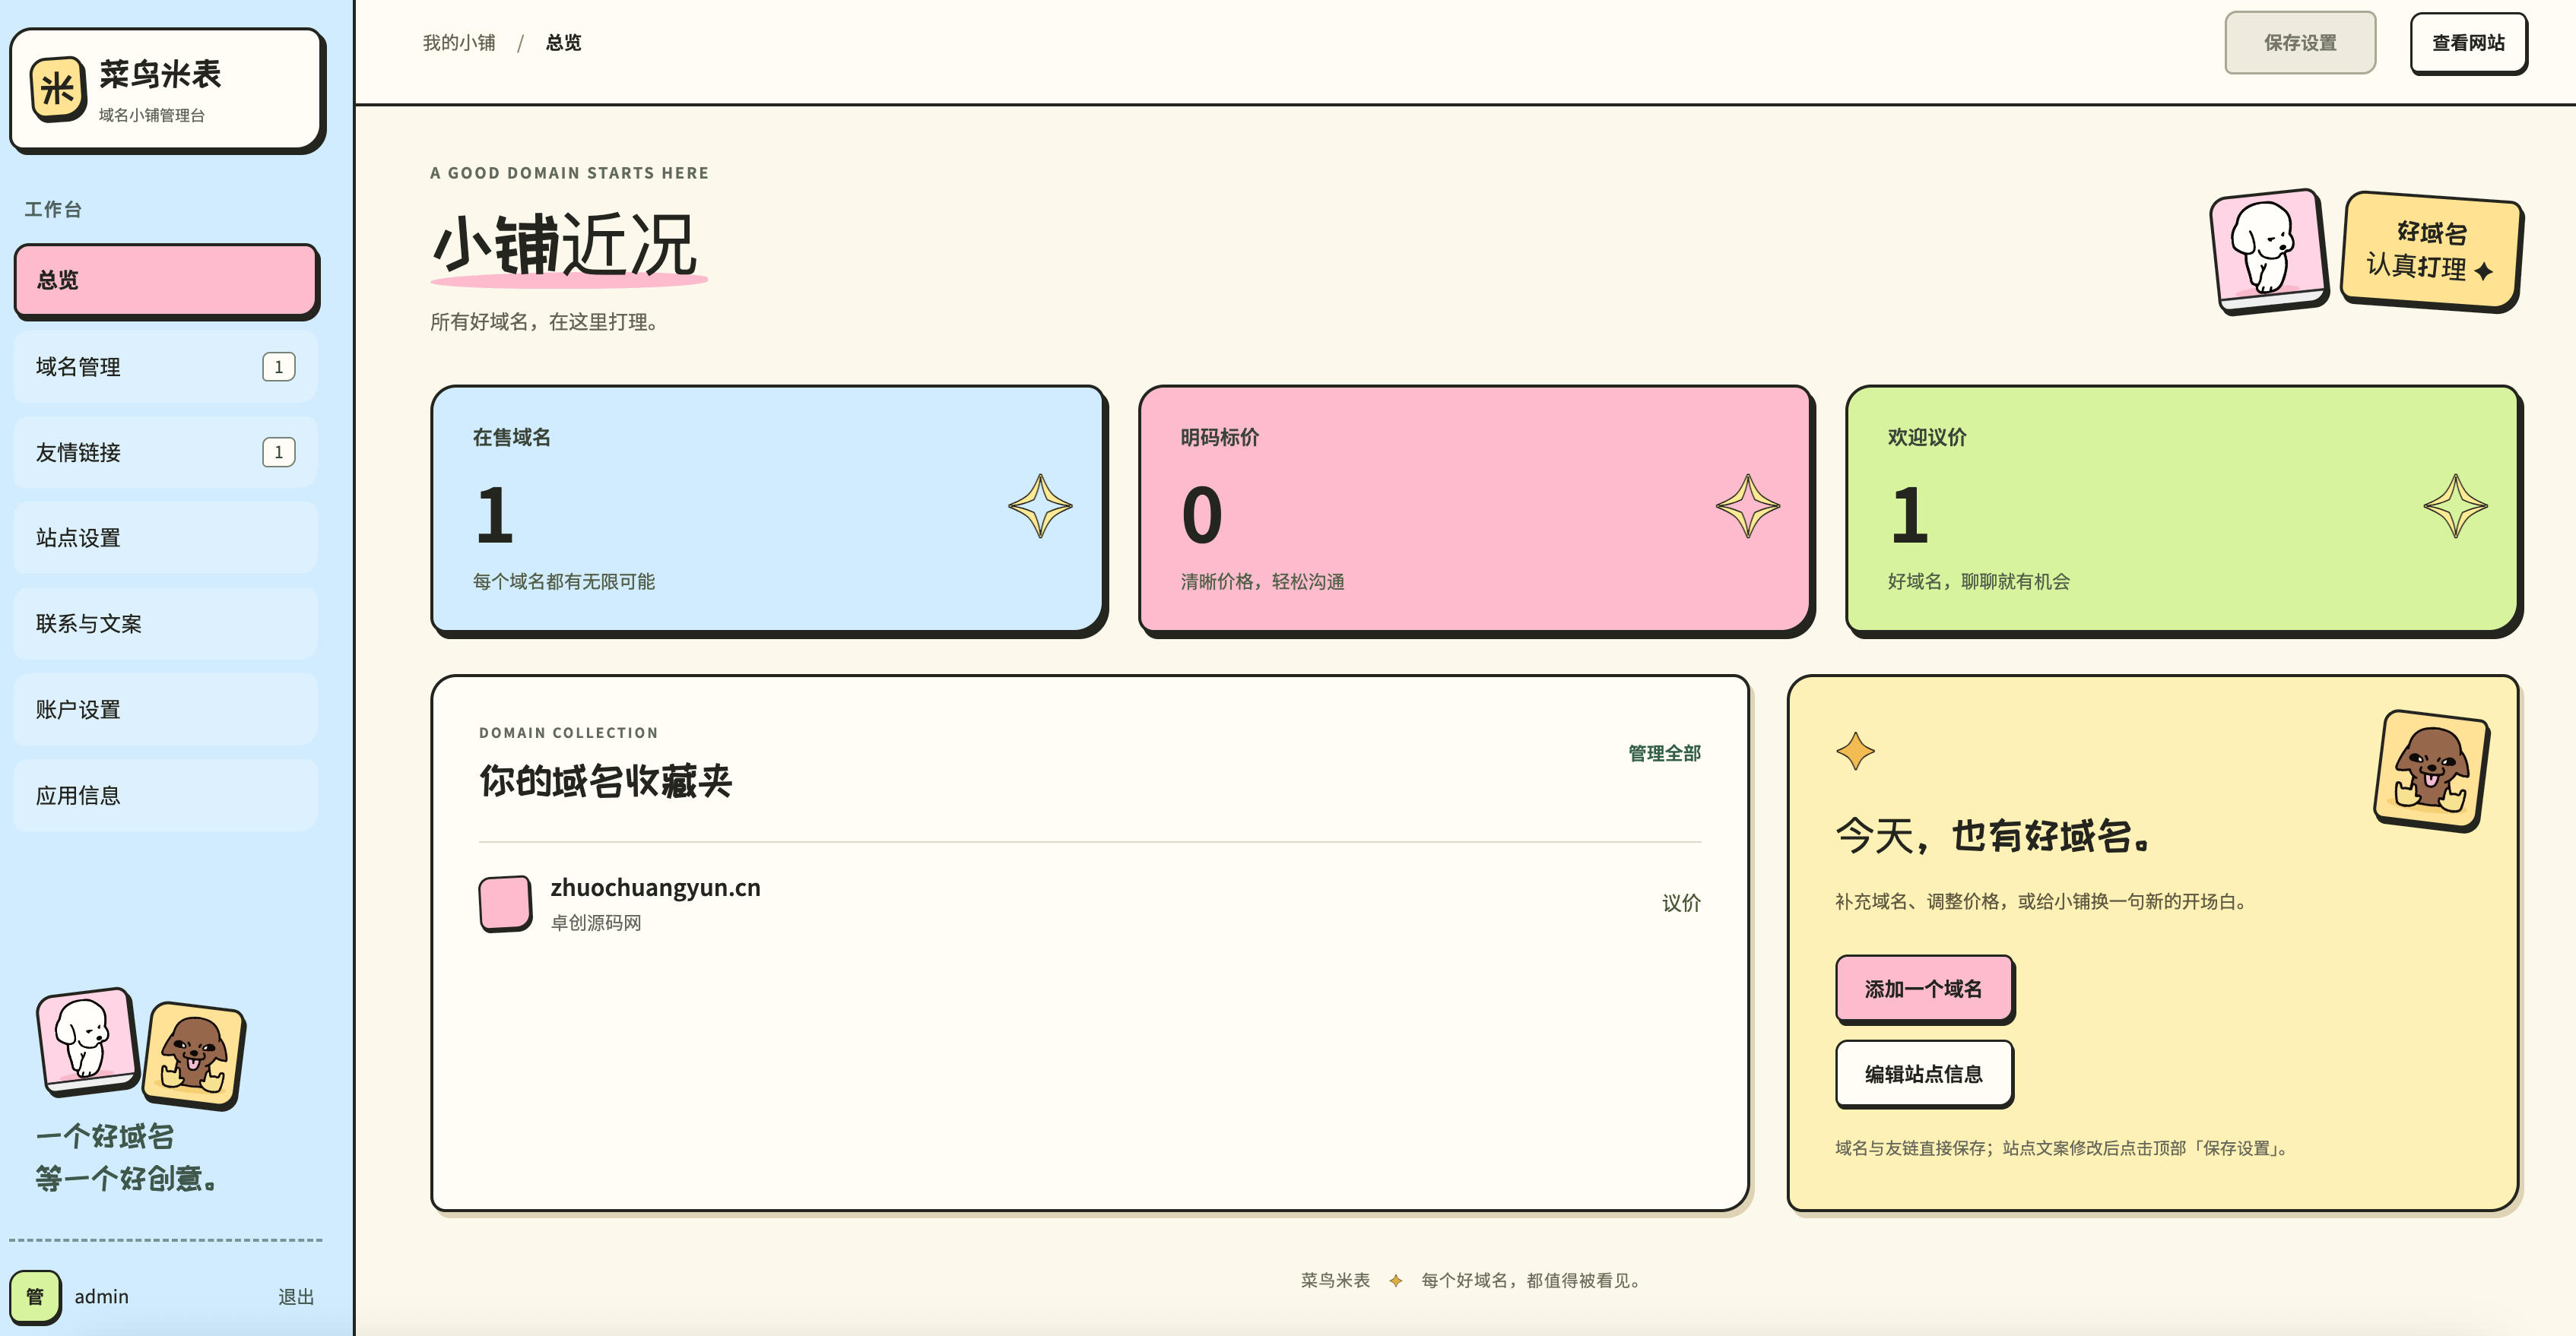Open 账户设置 menu item
Screen dimensions: 2576x1336
click(166, 710)
